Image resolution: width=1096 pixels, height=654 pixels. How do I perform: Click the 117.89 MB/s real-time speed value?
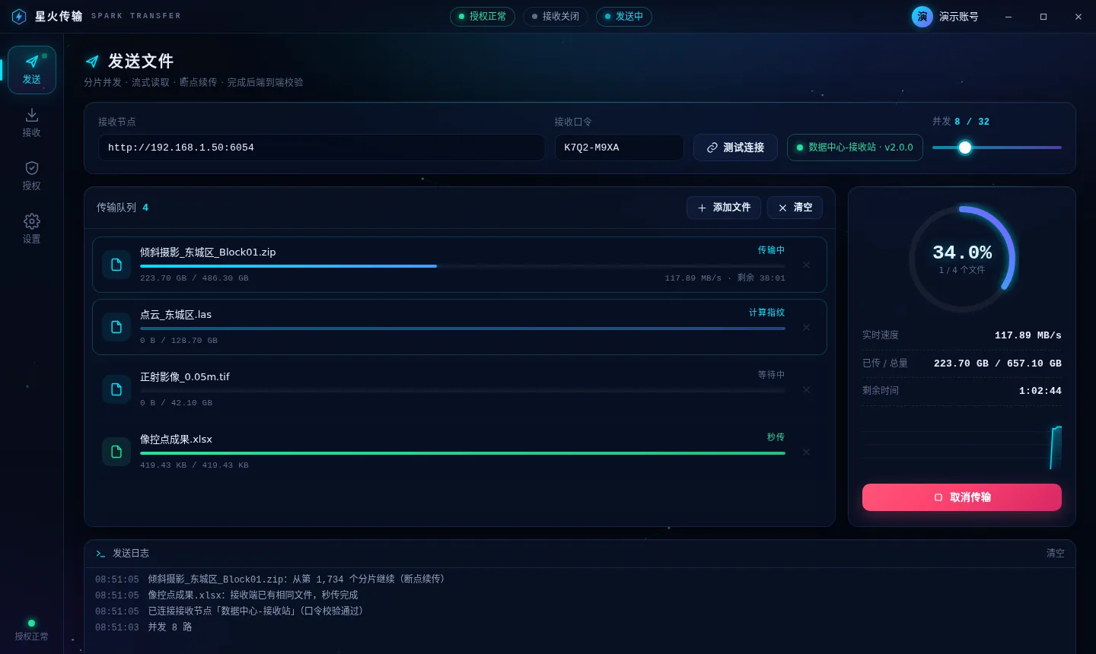[x=1027, y=335]
